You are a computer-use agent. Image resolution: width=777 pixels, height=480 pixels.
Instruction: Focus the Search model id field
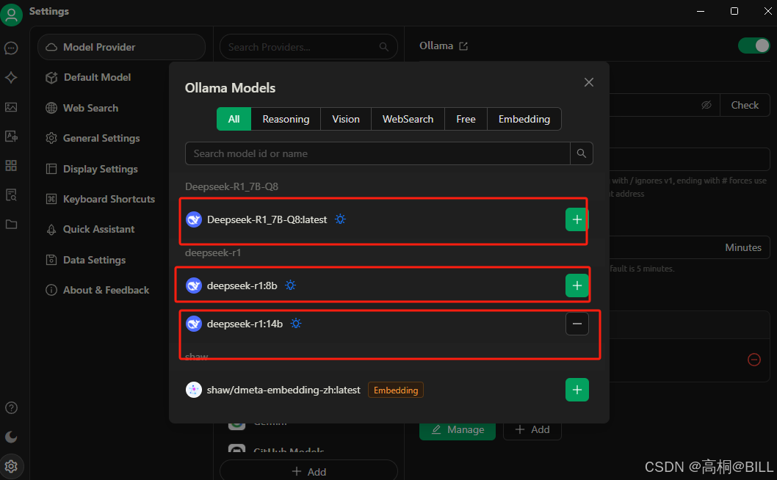[377, 153]
